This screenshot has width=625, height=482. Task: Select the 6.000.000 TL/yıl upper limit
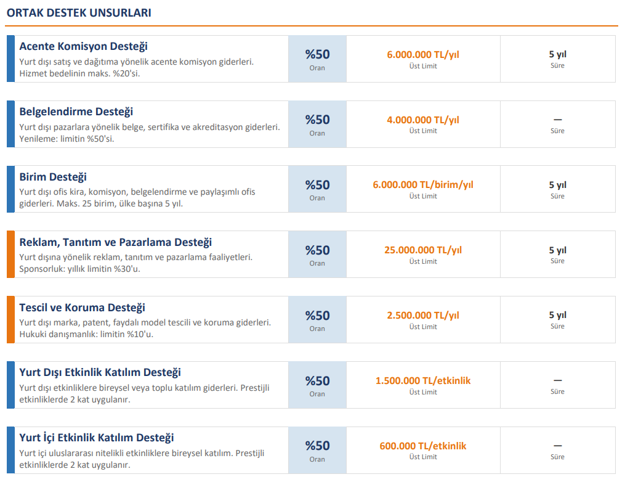click(423, 55)
